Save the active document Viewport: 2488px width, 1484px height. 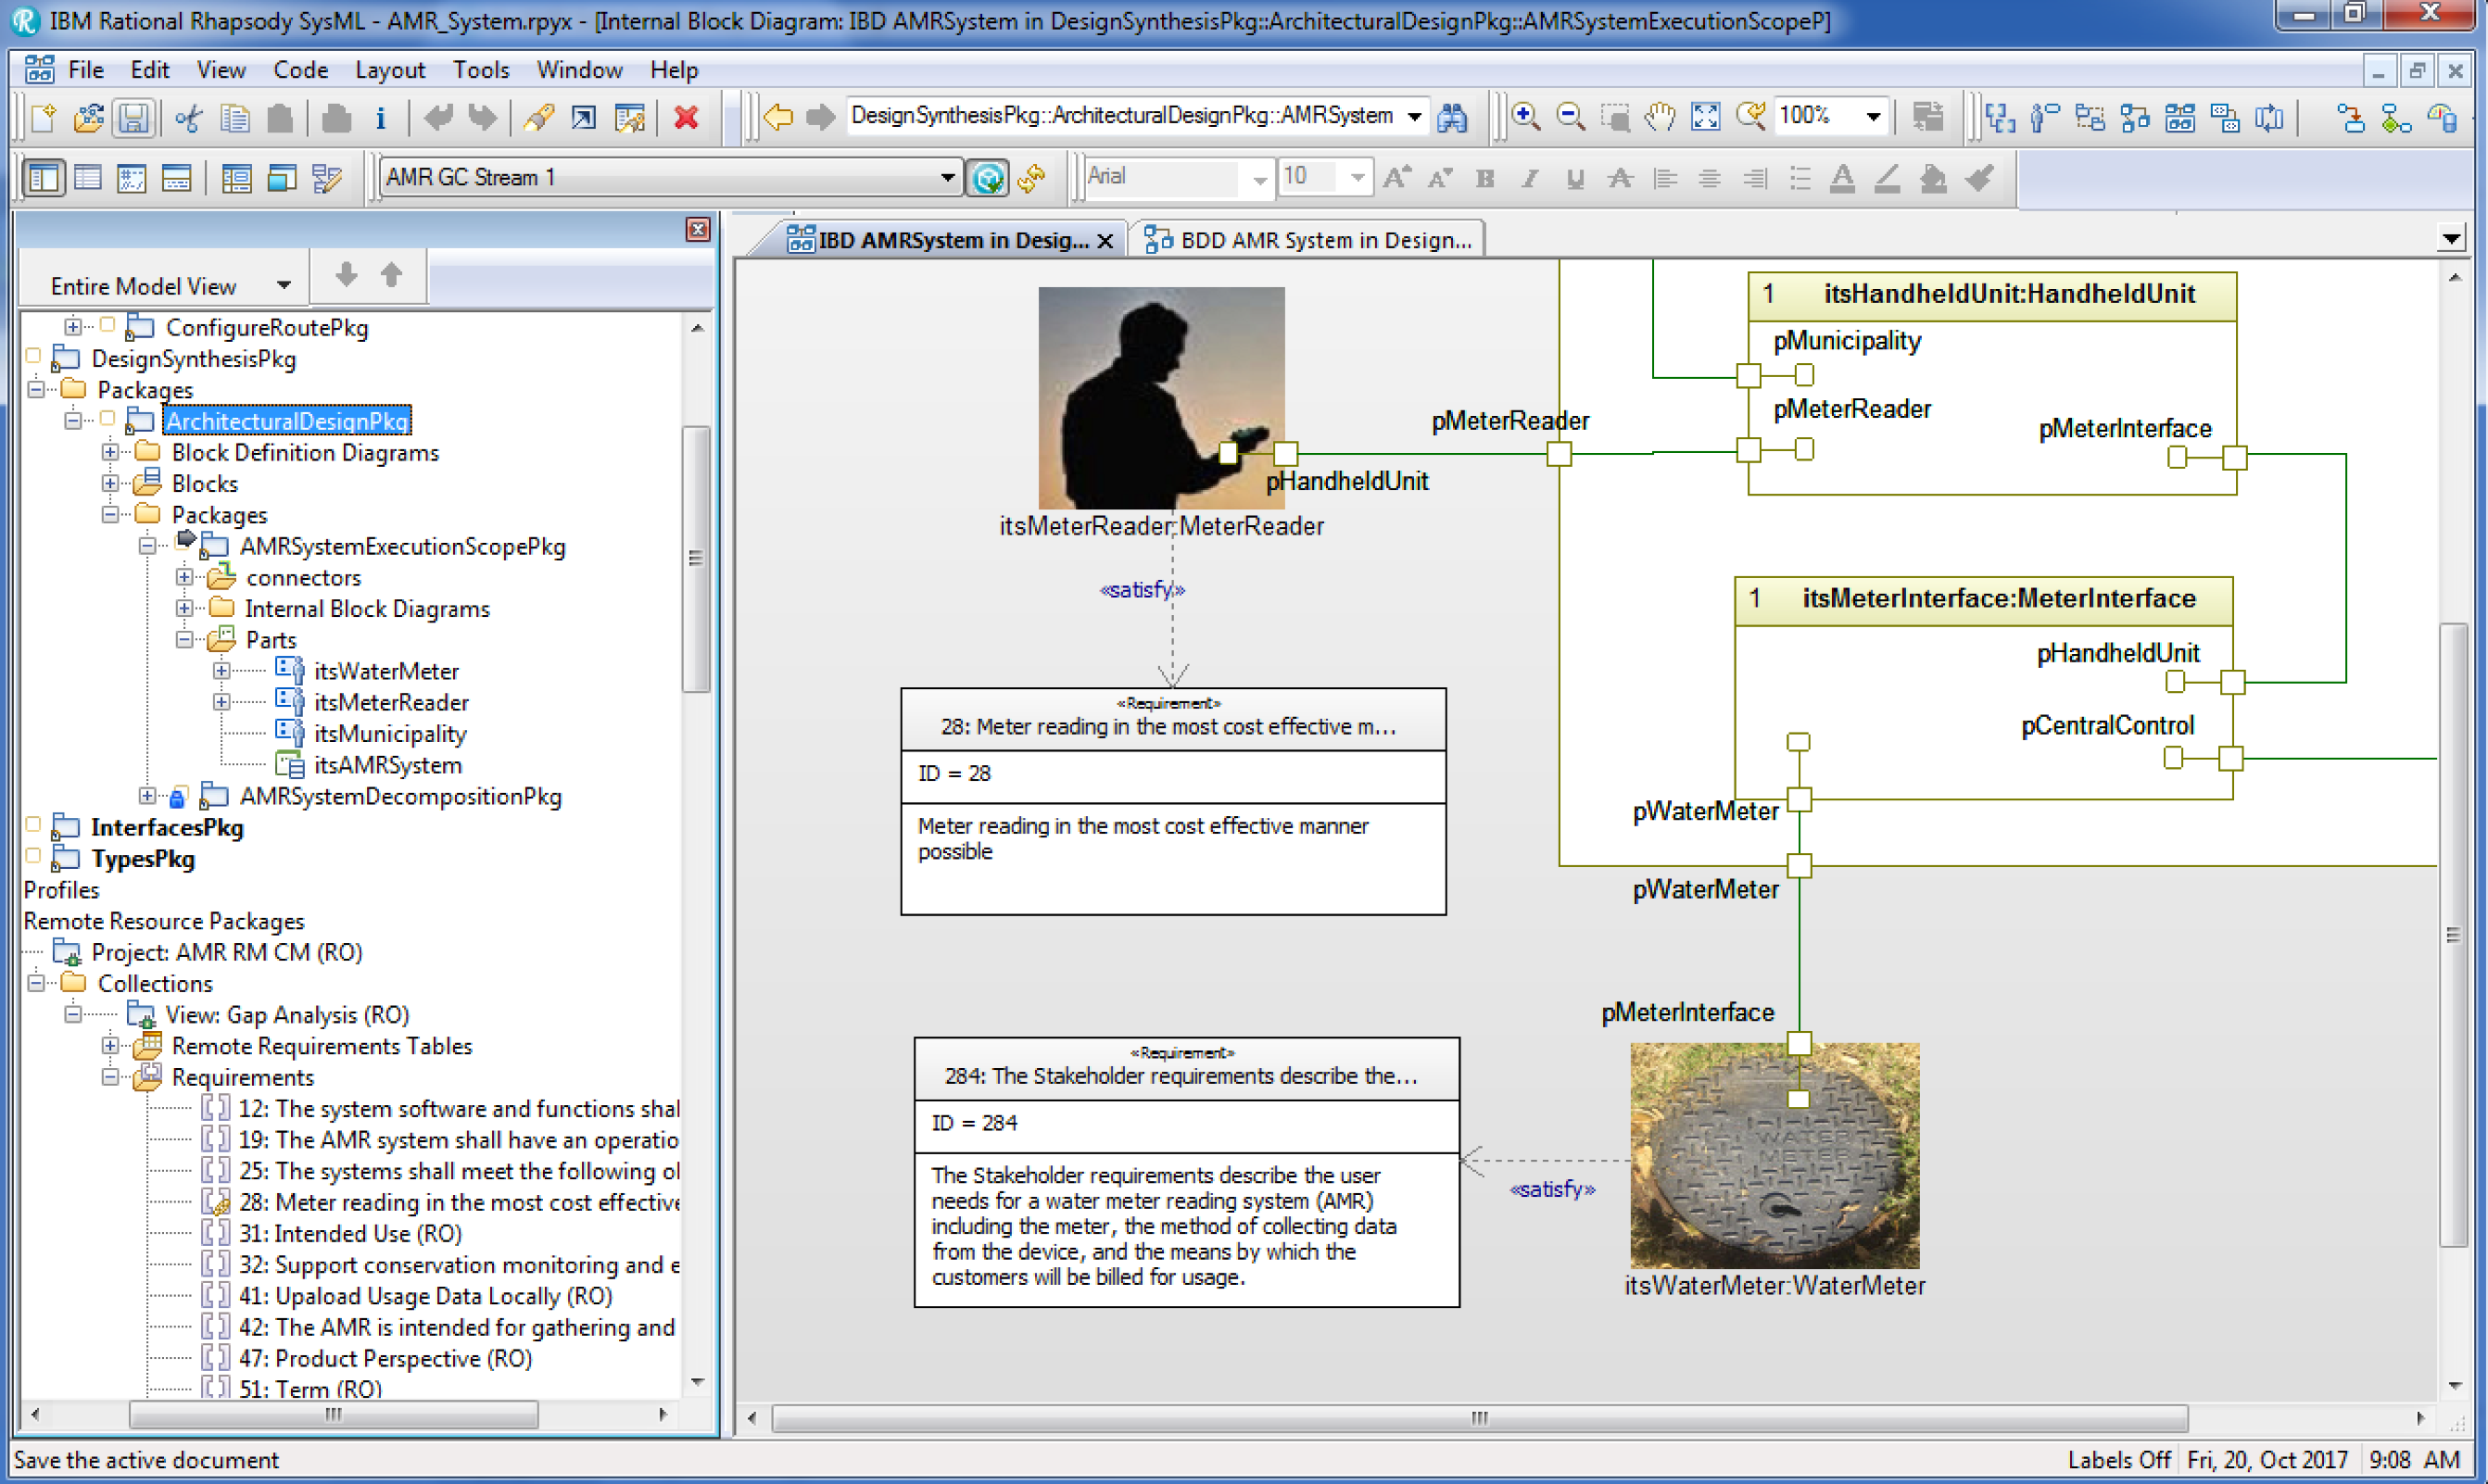[x=133, y=117]
